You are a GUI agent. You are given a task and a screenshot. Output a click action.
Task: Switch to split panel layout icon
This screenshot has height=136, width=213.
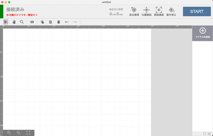click(x=209, y=133)
